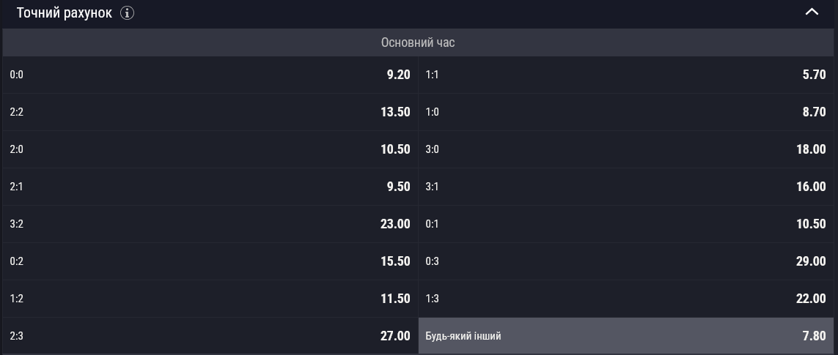
Task: Click the Точний рахунок section title
Action: [x=64, y=13]
